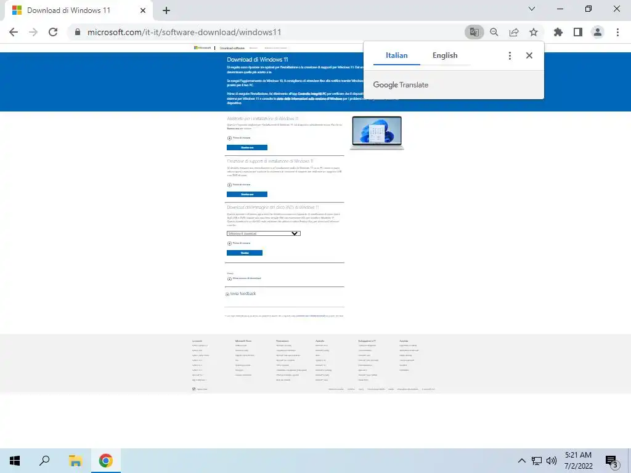Screen dimensions: 631x473
Task: Close the Google Translate popup
Action: [x=529, y=55]
